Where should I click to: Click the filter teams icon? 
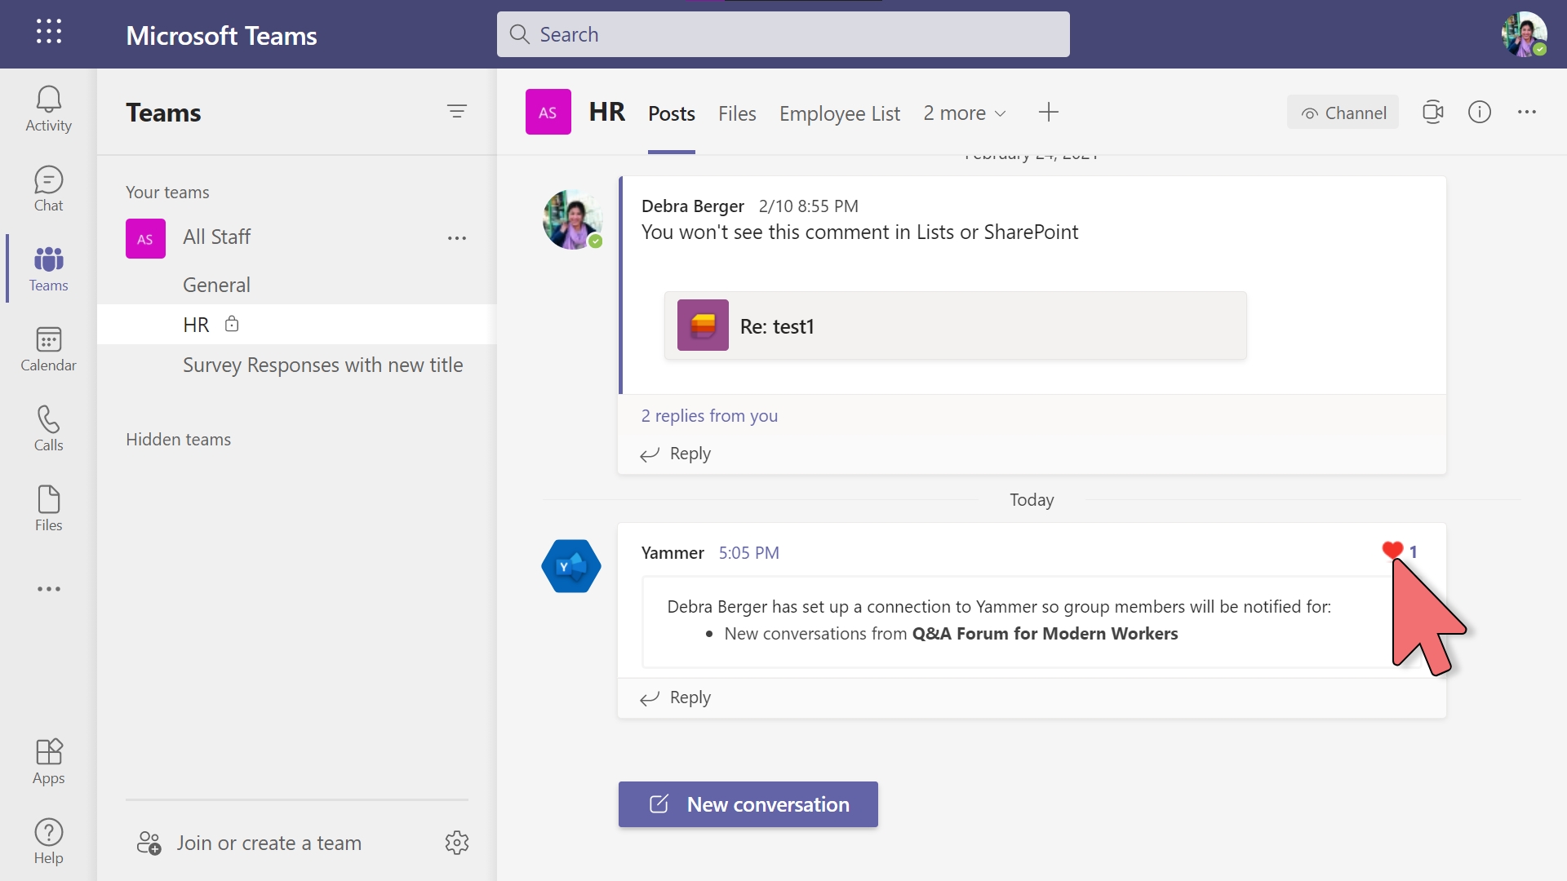point(457,112)
